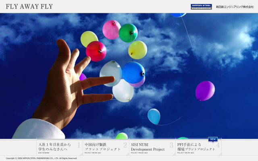Click the yellow balloon below the green balloon
This screenshot has width=258, height=161.
click(x=137, y=50)
